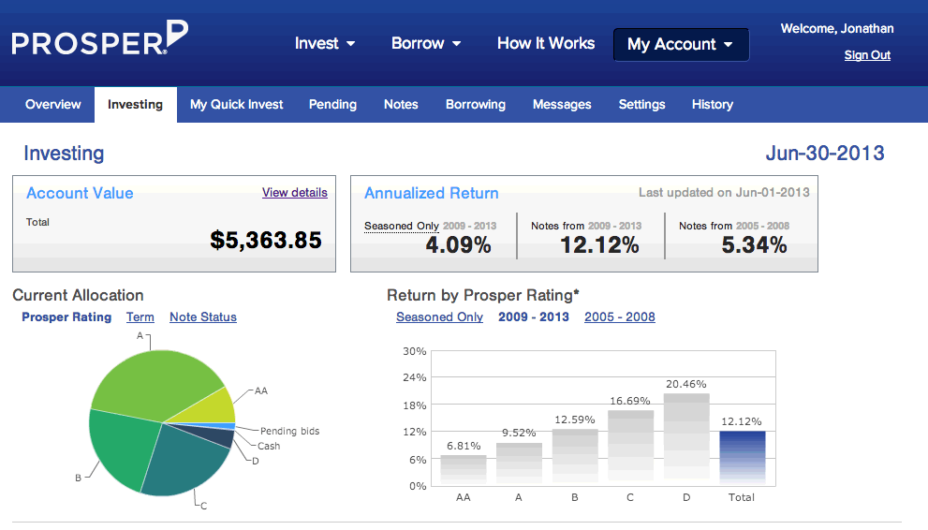Viewport: 928px width, 530px height.
Task: Show Seasoned Only returns chart
Action: click(x=440, y=317)
